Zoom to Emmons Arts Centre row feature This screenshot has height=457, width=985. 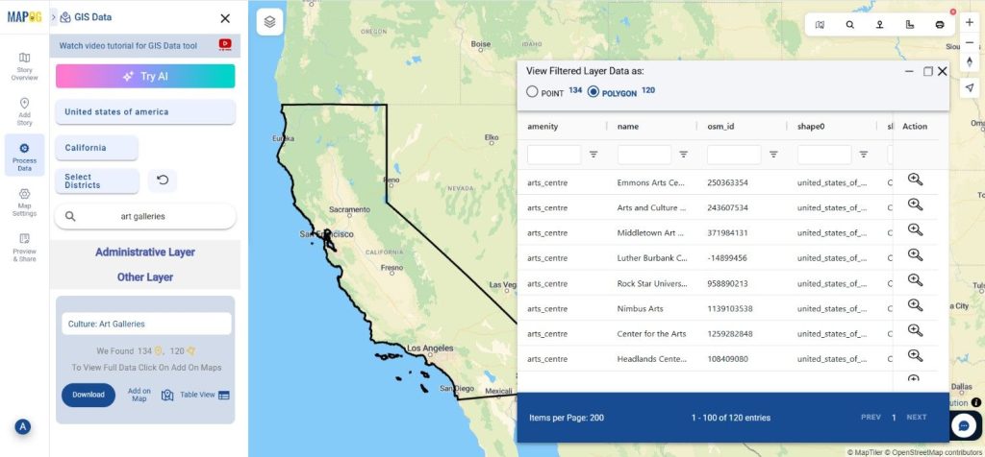click(x=915, y=180)
